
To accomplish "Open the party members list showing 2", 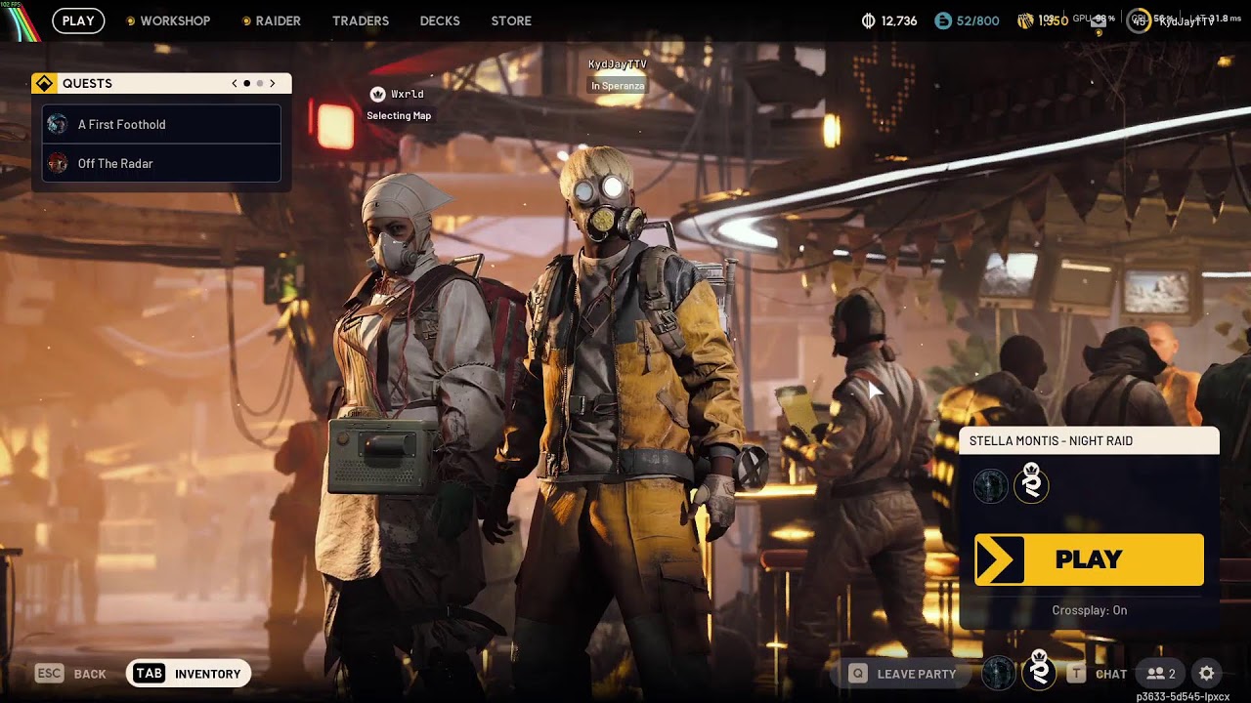I will (1160, 674).
